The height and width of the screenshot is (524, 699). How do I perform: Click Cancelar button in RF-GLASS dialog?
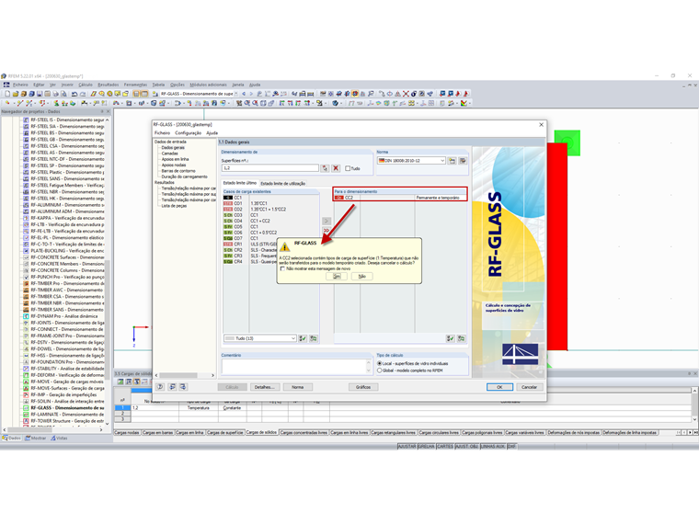click(530, 387)
